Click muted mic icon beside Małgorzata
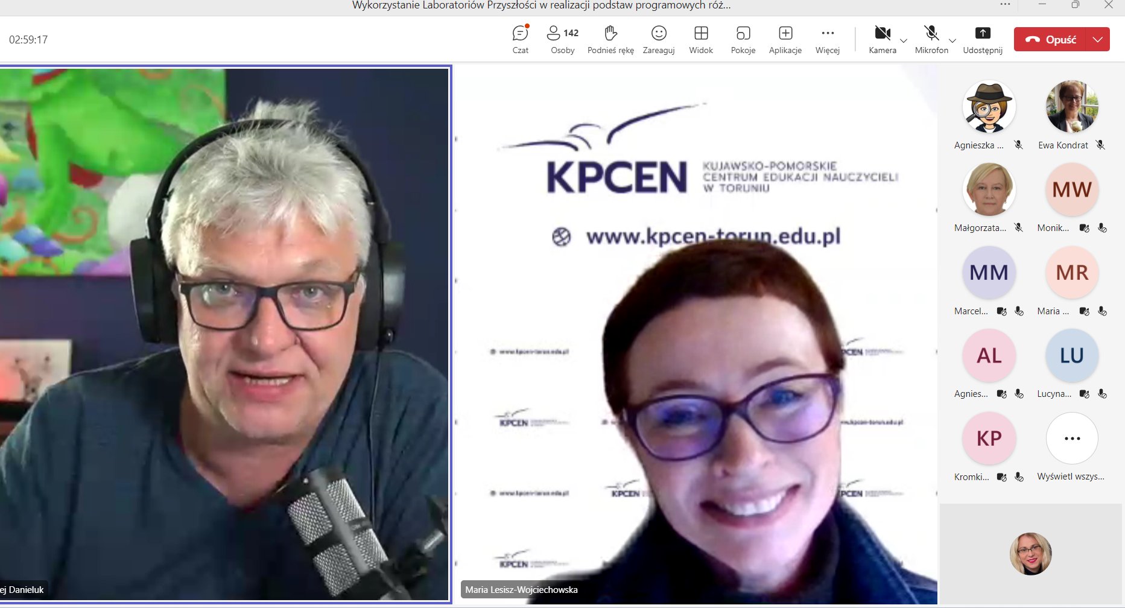This screenshot has width=1125, height=608. [1019, 227]
